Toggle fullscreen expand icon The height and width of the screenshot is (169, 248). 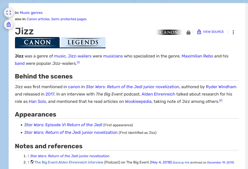click(9, 13)
